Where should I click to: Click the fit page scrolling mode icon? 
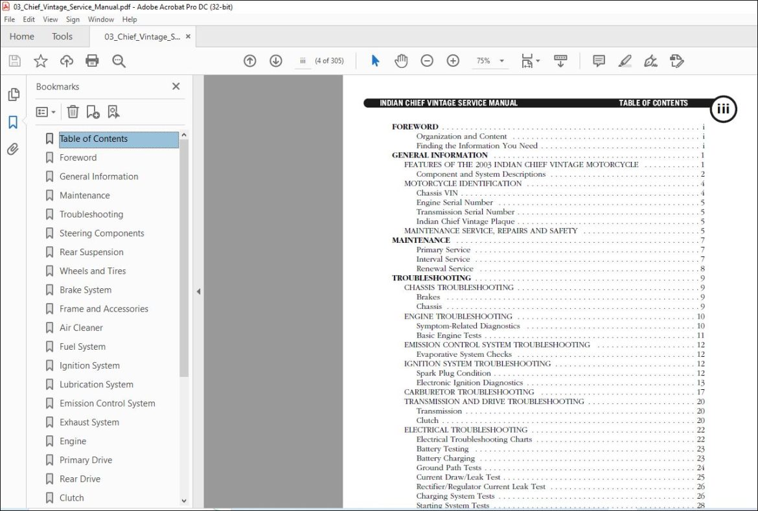coord(527,61)
